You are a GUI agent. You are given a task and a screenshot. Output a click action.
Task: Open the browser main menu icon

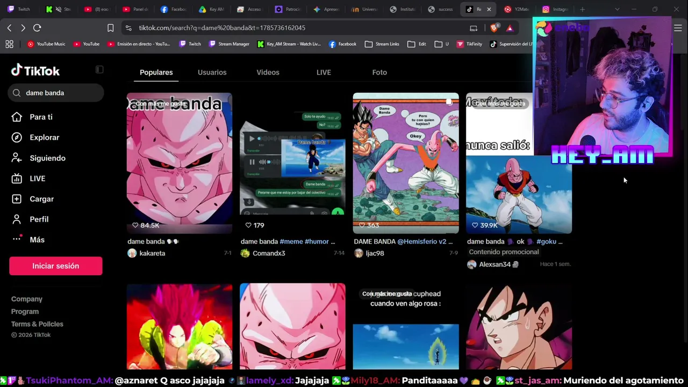[x=678, y=28]
